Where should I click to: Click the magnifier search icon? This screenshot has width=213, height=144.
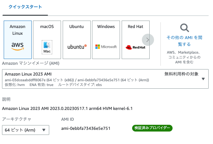click(x=184, y=28)
